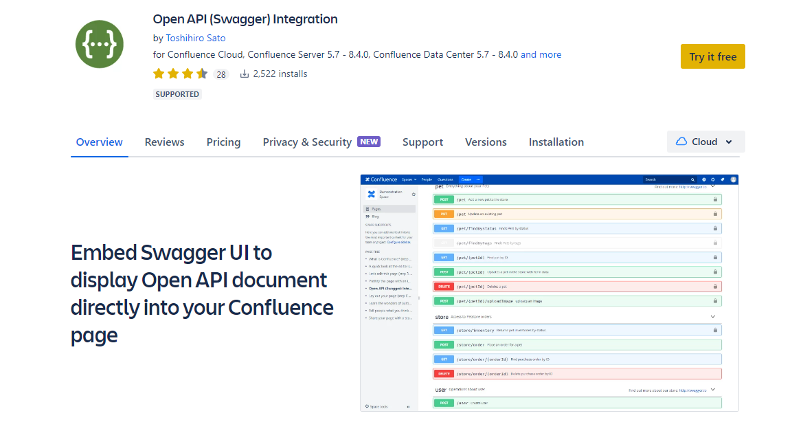Open vendor page for Toshihiro Sato
Screen dimensions: 803x431
[x=196, y=38]
